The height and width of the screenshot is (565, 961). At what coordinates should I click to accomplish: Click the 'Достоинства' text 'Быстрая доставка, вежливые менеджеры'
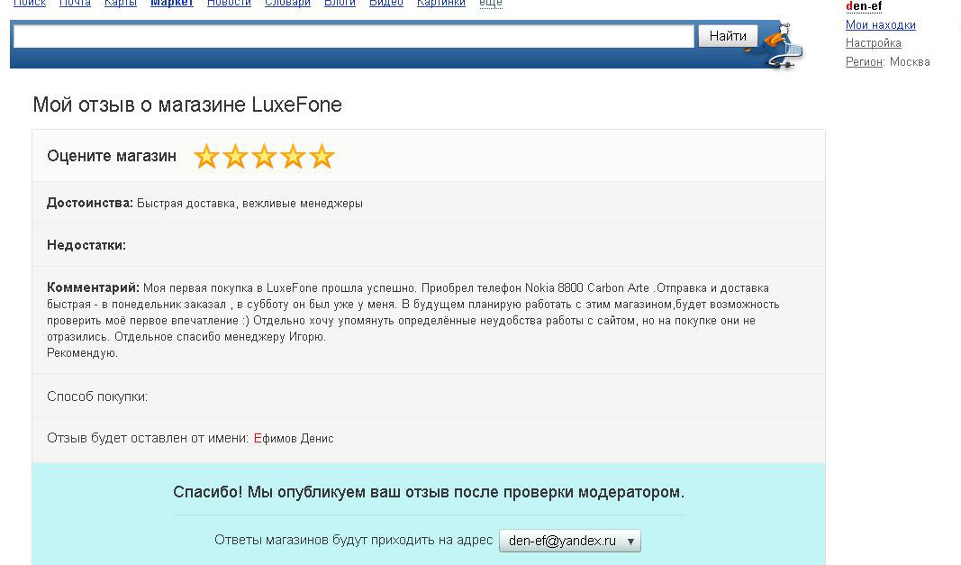click(249, 203)
